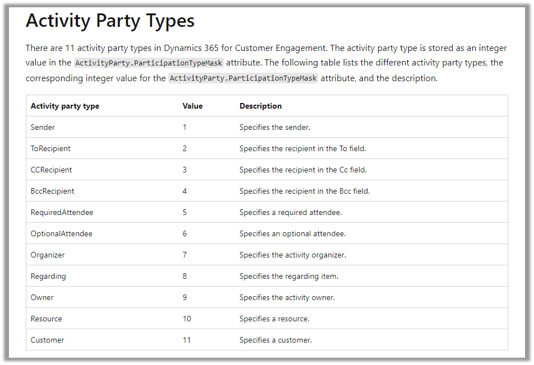Viewport: 534px width, 365px height.
Task: Click the first ActivityParty.ParticipationTypeMask code text
Action: pos(149,63)
